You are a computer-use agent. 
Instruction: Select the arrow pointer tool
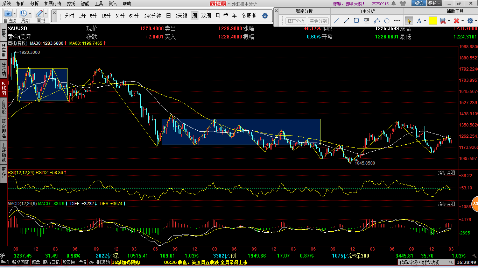coord(409,21)
